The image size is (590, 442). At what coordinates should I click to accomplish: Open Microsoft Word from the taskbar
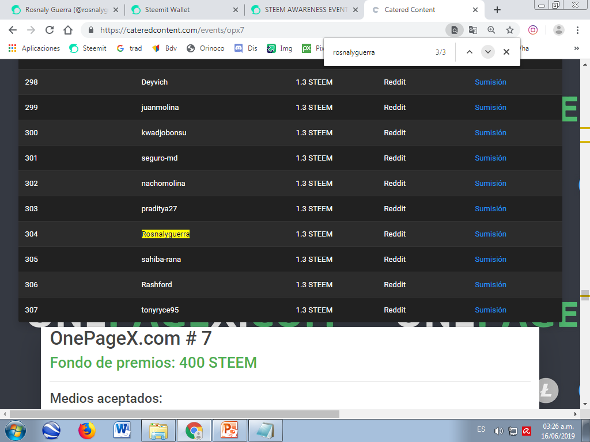pos(122,430)
